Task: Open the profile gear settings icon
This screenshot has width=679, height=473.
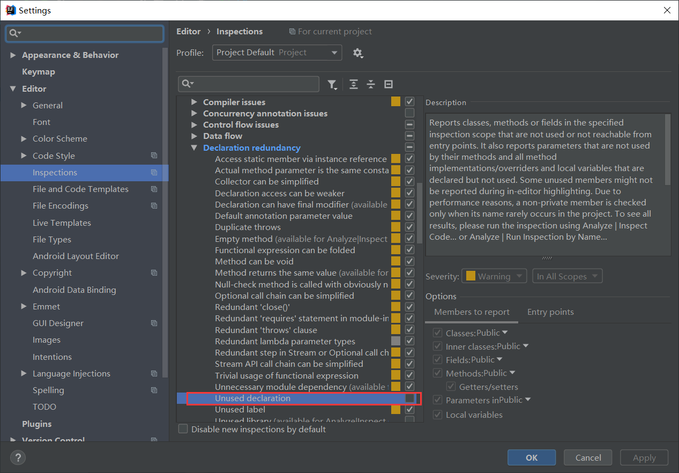Action: tap(357, 53)
